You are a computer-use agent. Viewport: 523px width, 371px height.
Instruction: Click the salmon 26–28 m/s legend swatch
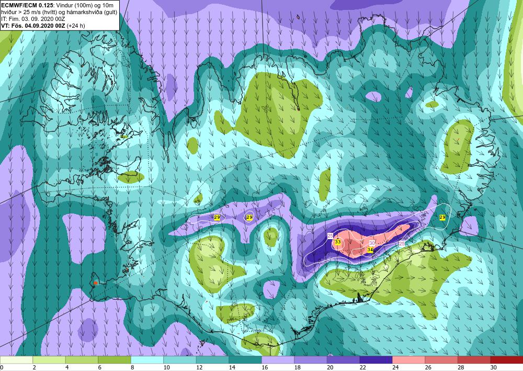[441, 360]
